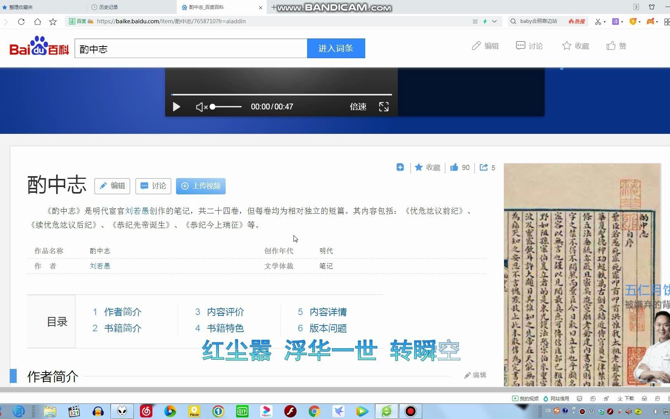Open the 刘若愚 author link in the info table
670x419 pixels.
pyautogui.click(x=100, y=266)
